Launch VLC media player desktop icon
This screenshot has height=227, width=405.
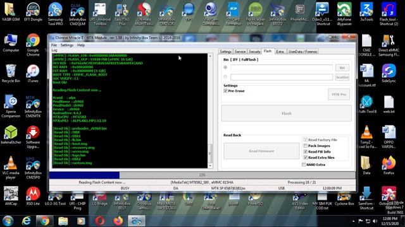point(11,167)
